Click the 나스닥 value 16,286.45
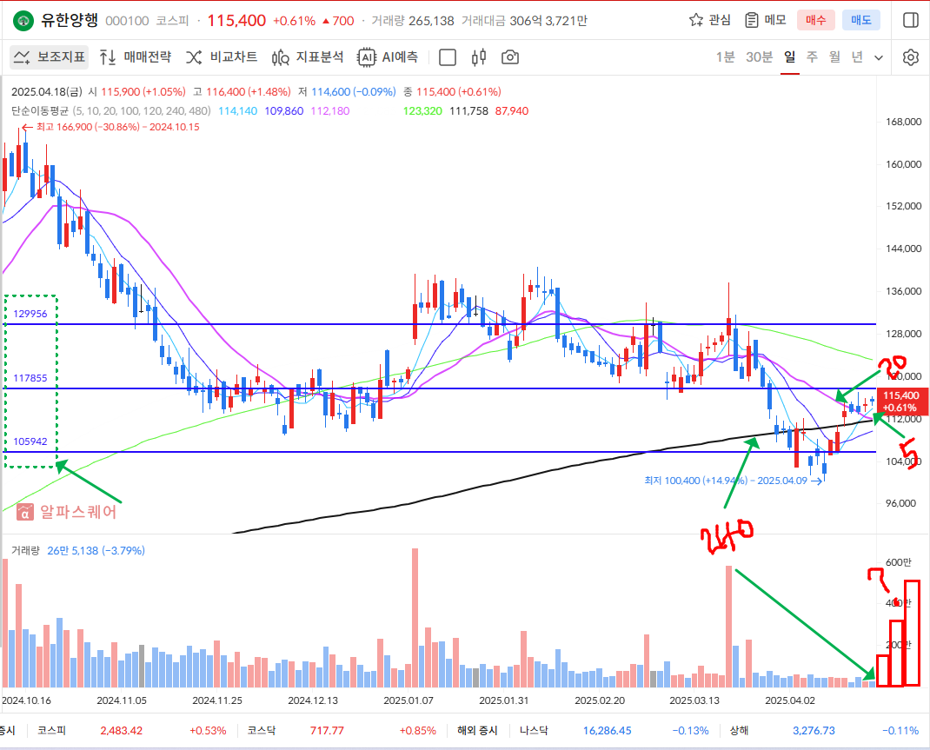 tap(608, 730)
